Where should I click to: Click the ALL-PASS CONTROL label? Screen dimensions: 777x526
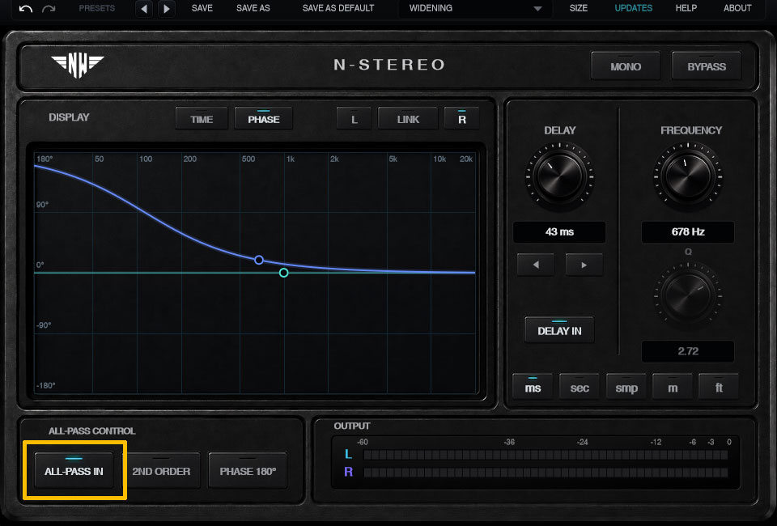tap(91, 431)
